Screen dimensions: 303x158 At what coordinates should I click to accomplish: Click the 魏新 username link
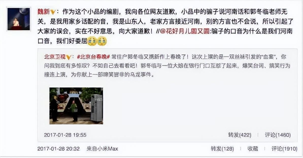(x=44, y=12)
